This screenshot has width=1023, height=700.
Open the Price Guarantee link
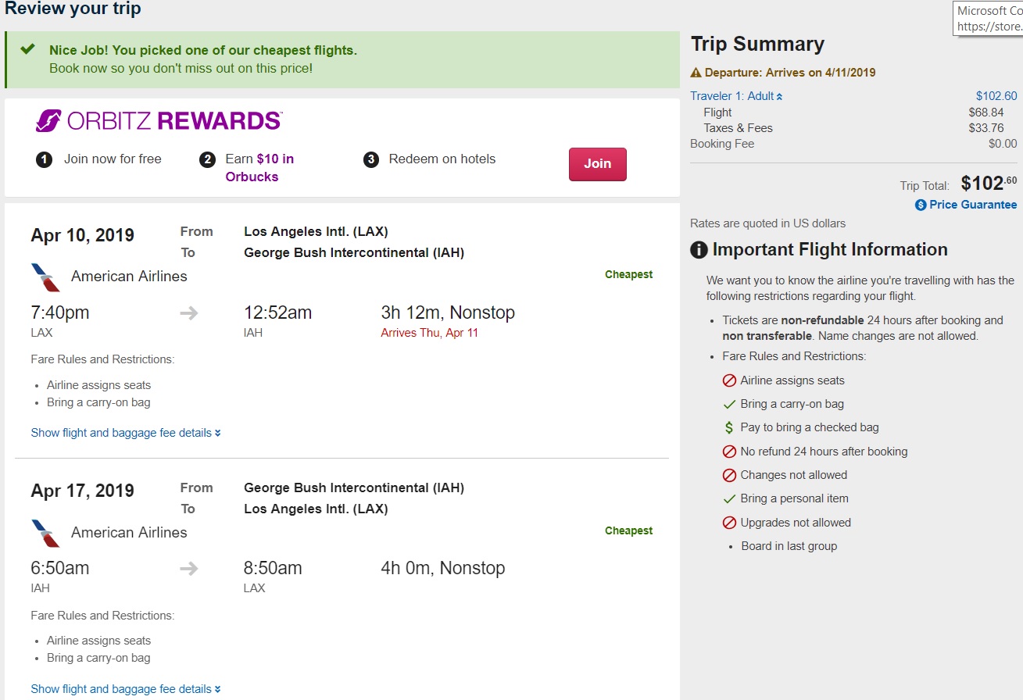[x=973, y=205]
